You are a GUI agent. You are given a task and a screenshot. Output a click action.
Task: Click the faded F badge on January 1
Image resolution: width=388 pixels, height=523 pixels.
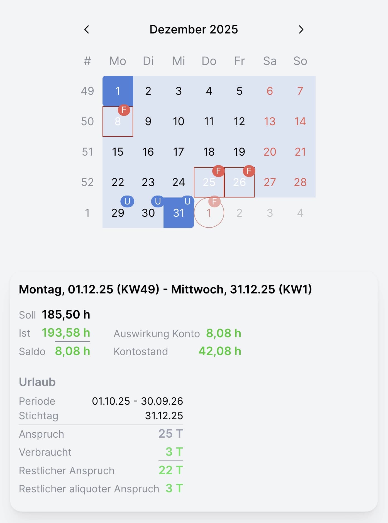[214, 201]
